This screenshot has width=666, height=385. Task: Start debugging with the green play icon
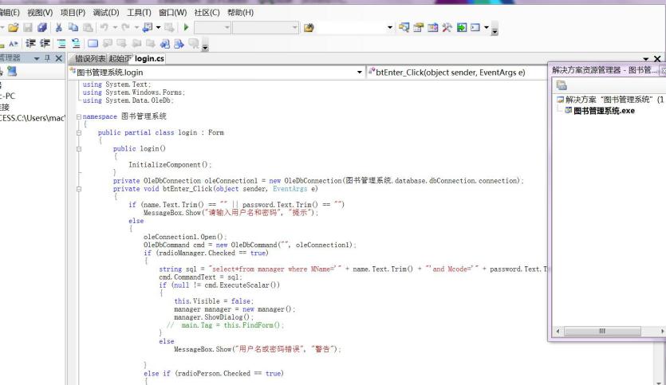pyautogui.click(x=186, y=28)
